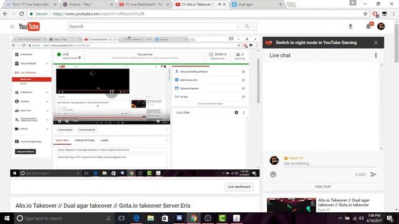
Task: Click the dark extension icon beside Chrome menu
Action: click(384, 14)
